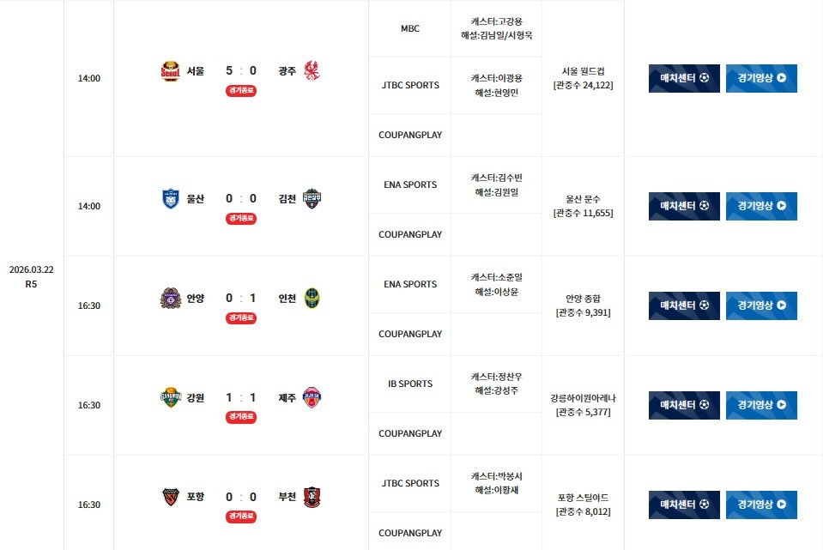The image size is (823, 550).
Task: Watch 경기영상 for Pohang vs Bucheon
Action: coord(761,505)
